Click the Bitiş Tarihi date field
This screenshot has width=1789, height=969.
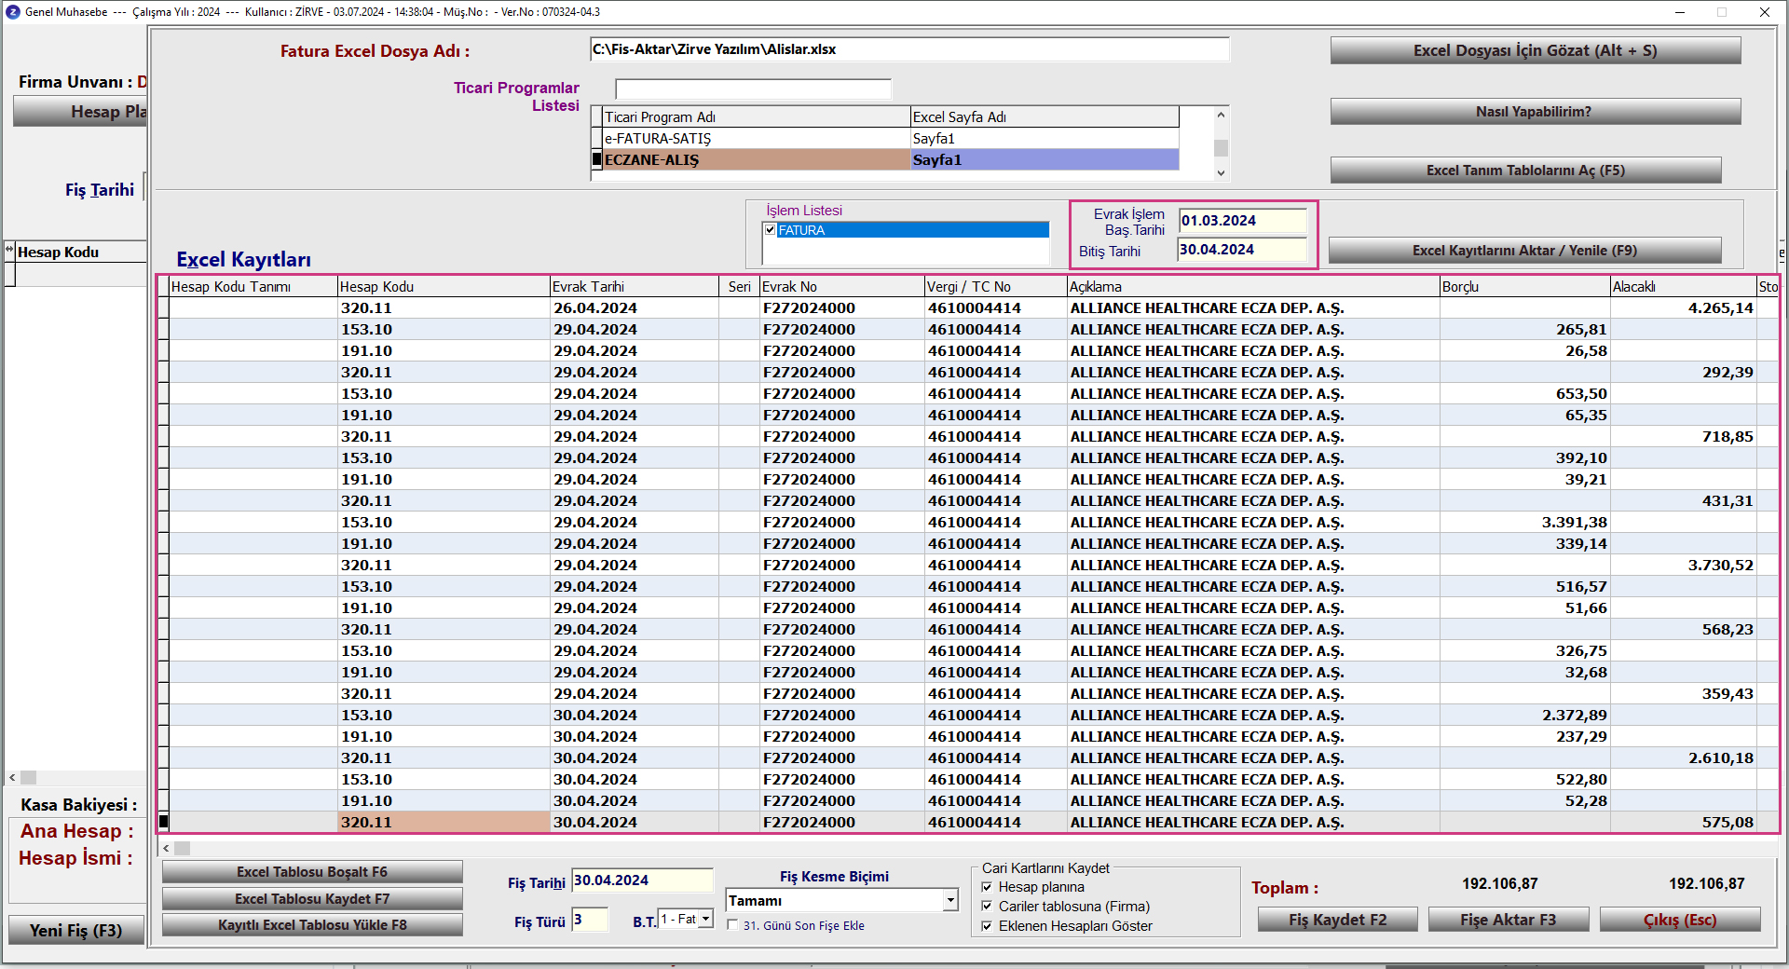[x=1242, y=250]
